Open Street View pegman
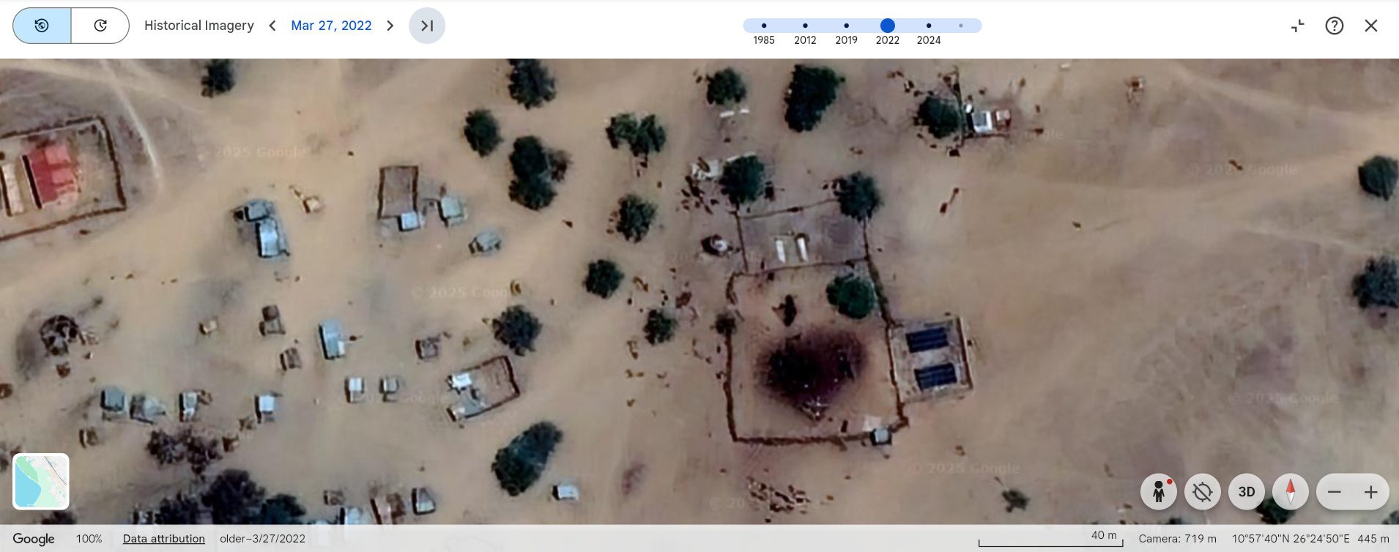 [x=1159, y=492]
